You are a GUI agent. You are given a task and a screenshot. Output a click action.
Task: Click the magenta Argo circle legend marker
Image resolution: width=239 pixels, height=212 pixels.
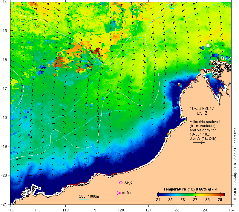tap(121, 182)
